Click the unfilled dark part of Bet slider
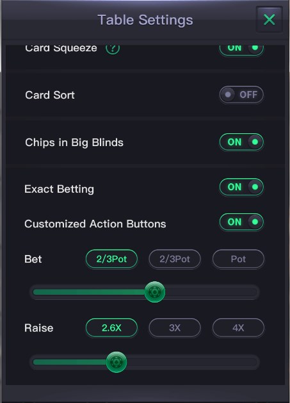 click(211, 292)
